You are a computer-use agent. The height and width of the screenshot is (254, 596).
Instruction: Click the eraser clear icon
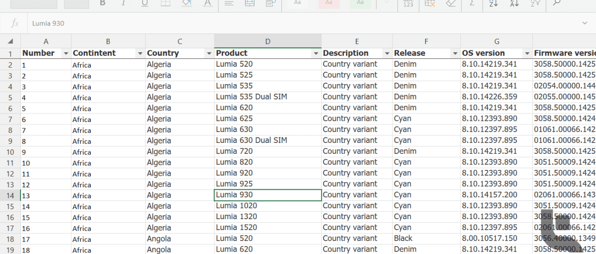click(x=450, y=3)
